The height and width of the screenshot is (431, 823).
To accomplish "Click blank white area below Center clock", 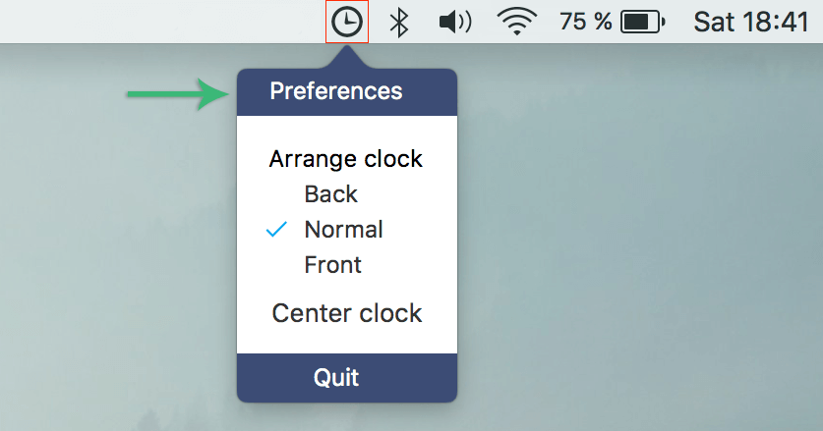I will click(347, 341).
